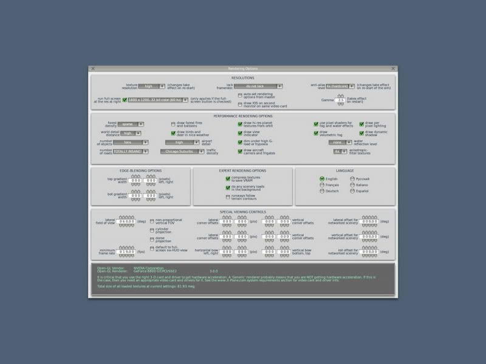Click the vertical bow top value field

284,252
